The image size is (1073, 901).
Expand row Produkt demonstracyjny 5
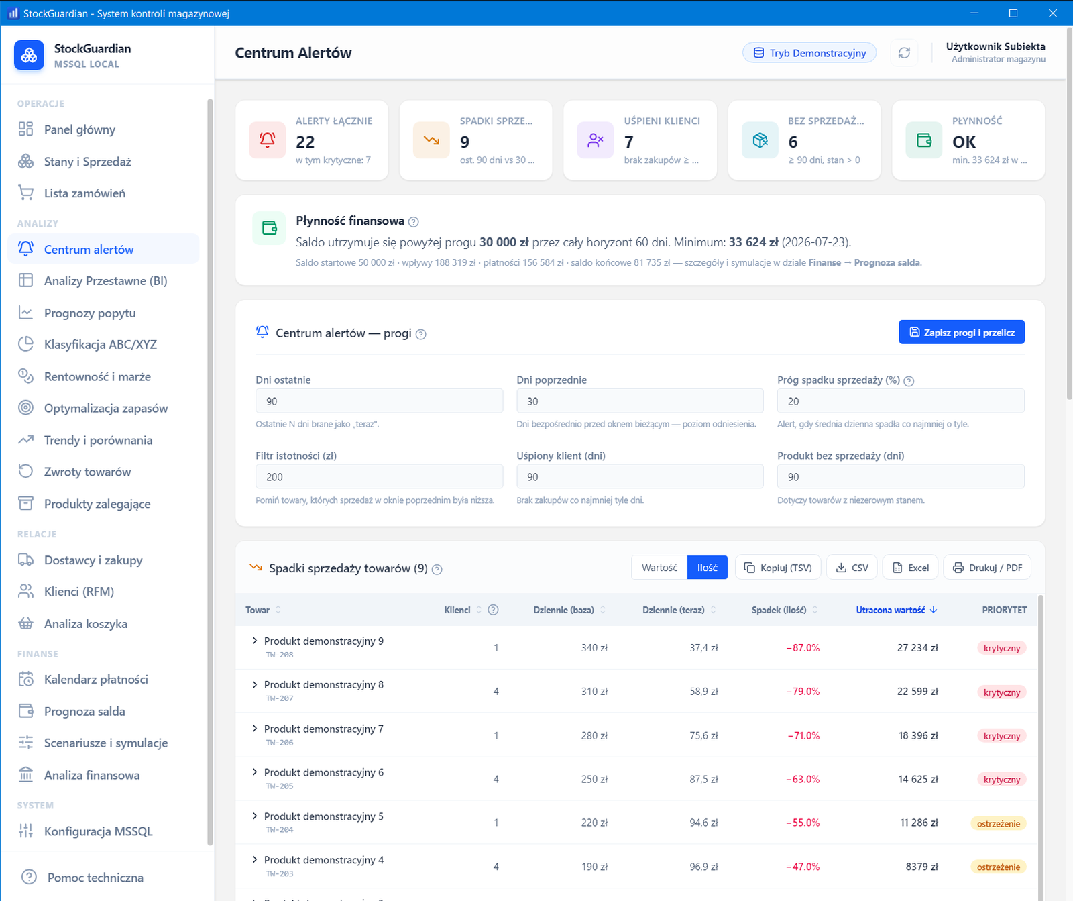click(x=255, y=816)
